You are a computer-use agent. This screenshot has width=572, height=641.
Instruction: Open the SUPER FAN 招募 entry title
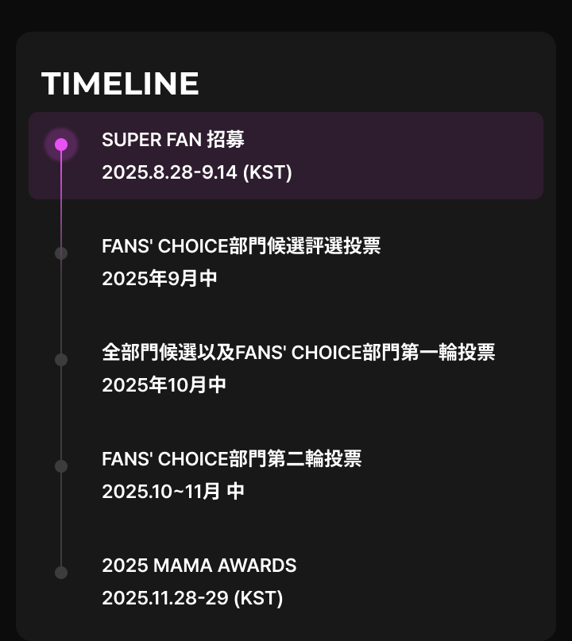coord(173,140)
